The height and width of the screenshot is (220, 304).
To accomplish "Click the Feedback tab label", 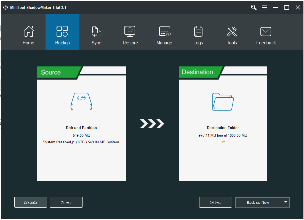I will click(266, 43).
